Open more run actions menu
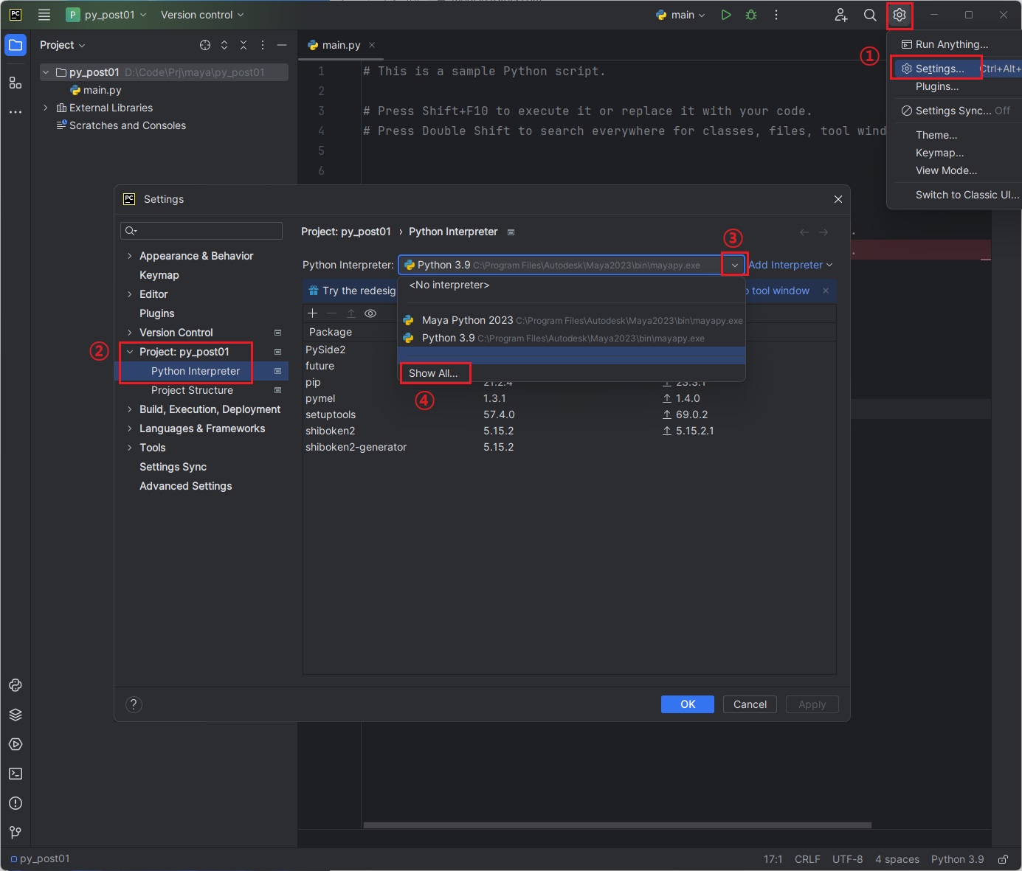 coord(776,15)
